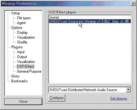Open Input plug-ins page
Viewport: 137px width, 110px height.
tap(21, 52)
